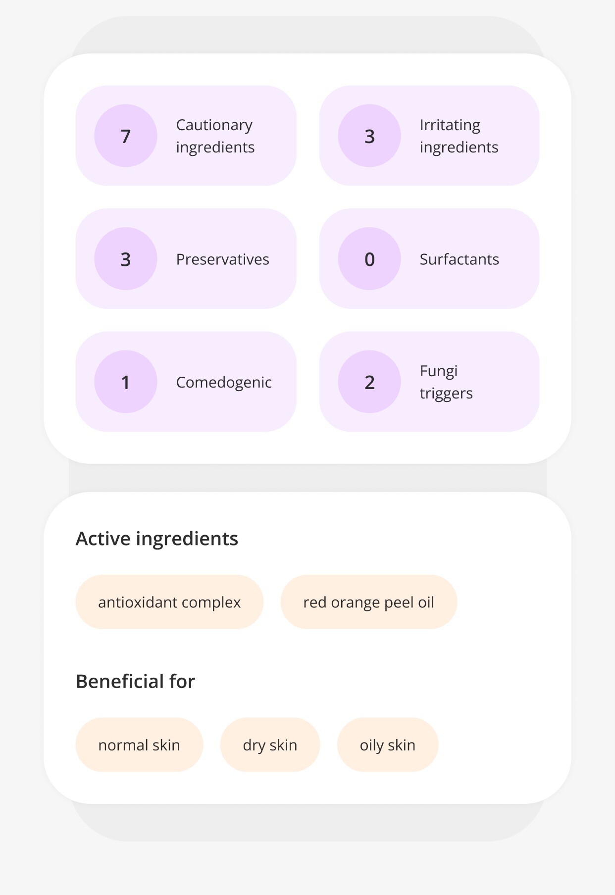The width and height of the screenshot is (615, 895).
Task: Select the normal skin tag
Action: (139, 745)
